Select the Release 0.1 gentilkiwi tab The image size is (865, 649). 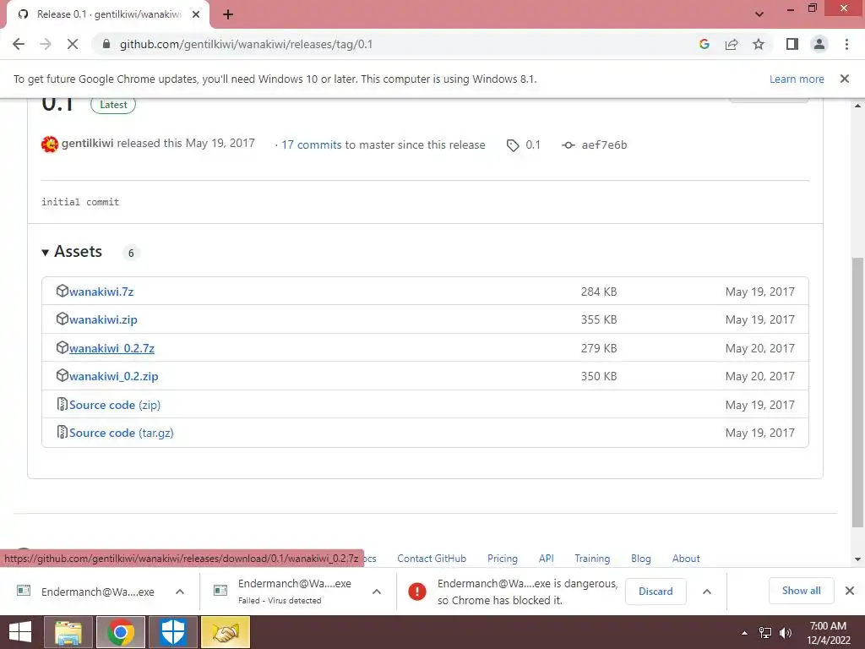coord(108,14)
